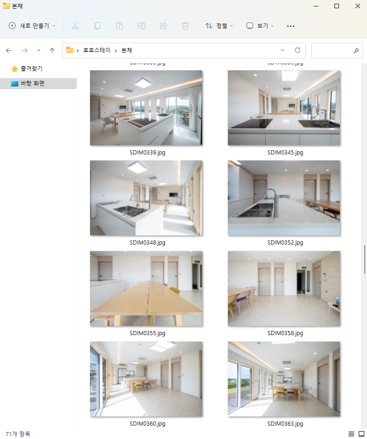Viewport: 367px width, 439px height.
Task: Select the SDIM0358.jpg thumbnail
Action: click(x=284, y=288)
